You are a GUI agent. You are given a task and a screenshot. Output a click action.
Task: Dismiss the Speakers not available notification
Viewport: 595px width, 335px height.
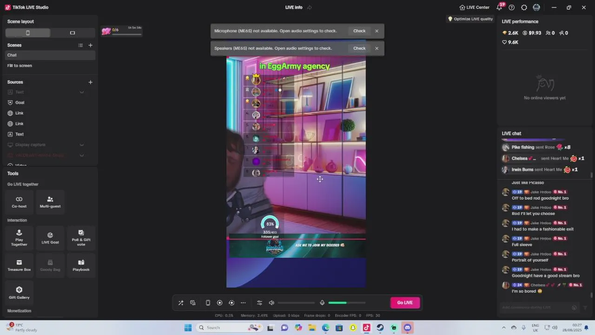(x=377, y=48)
